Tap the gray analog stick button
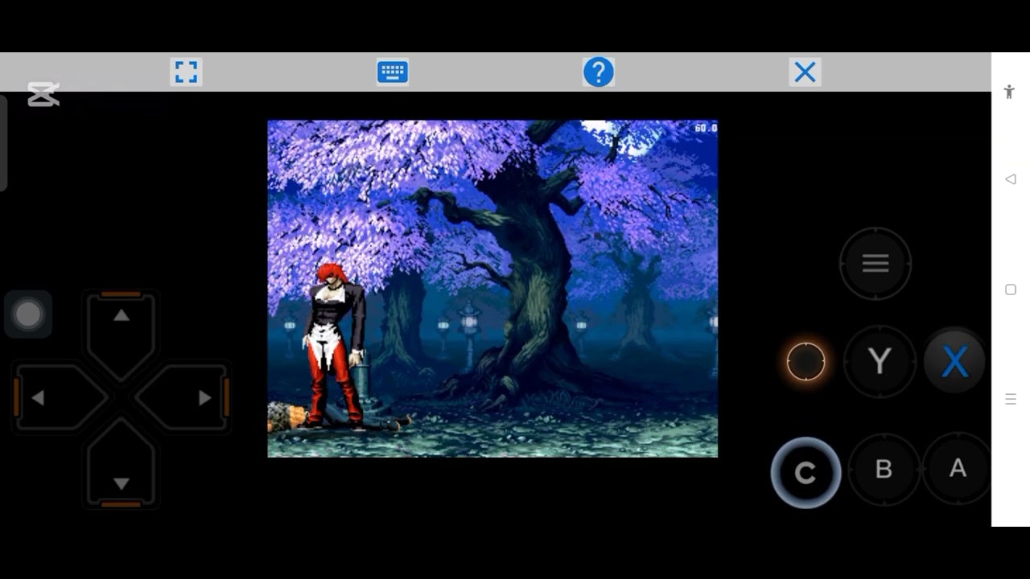The height and width of the screenshot is (579, 1030). click(28, 314)
